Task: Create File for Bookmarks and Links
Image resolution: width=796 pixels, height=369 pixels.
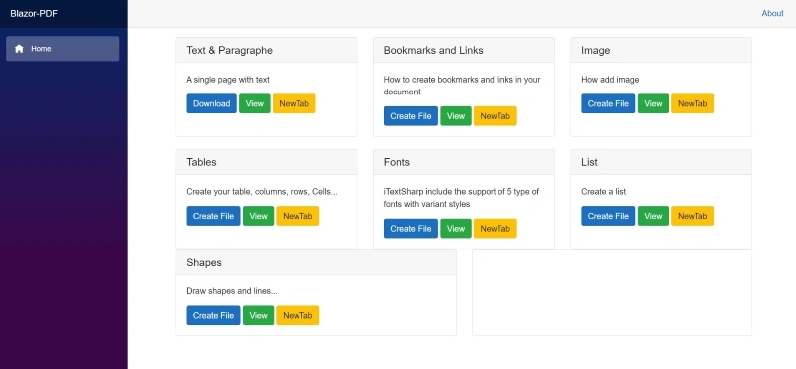Action: 411,116
